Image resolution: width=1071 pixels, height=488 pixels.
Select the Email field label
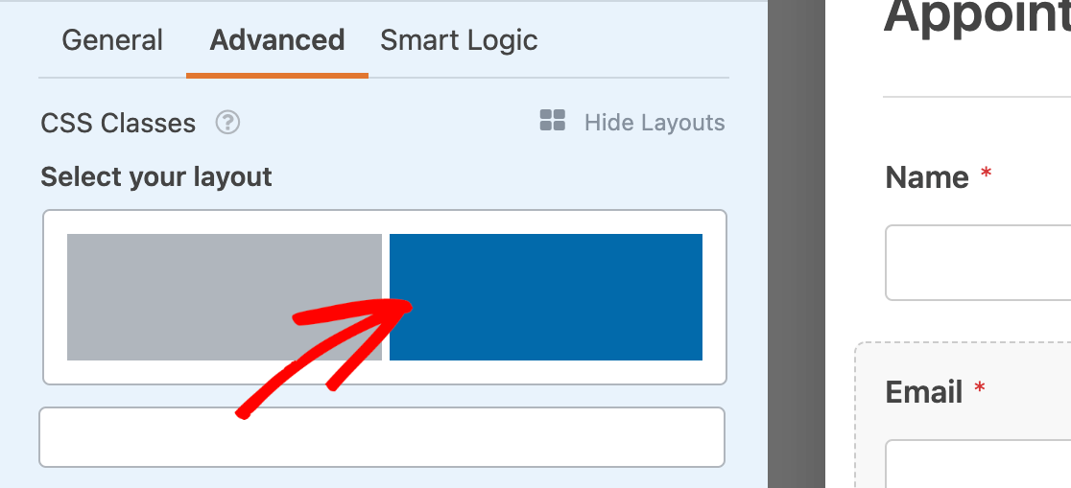coord(924,392)
